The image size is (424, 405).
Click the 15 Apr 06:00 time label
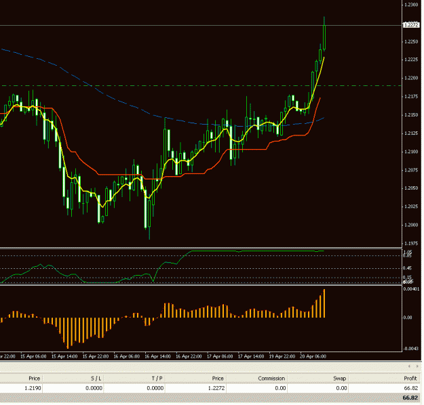click(x=33, y=356)
